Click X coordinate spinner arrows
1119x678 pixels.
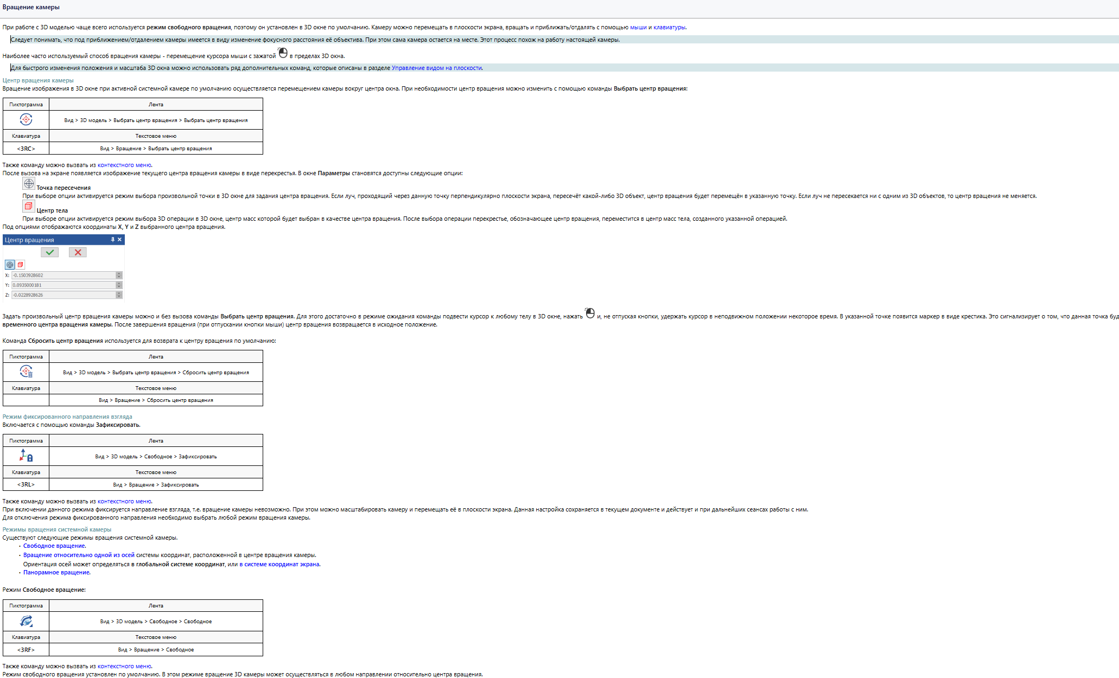pyautogui.click(x=119, y=276)
